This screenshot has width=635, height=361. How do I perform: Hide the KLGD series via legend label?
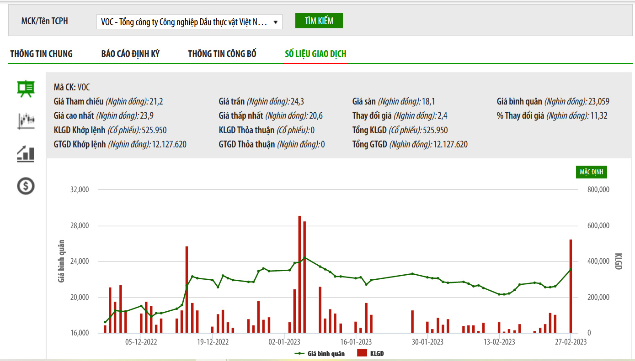[x=377, y=353]
